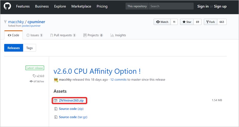View the 11 watchers count
Image resolution: width=239 pixels, height=127 pixels.
174,22
